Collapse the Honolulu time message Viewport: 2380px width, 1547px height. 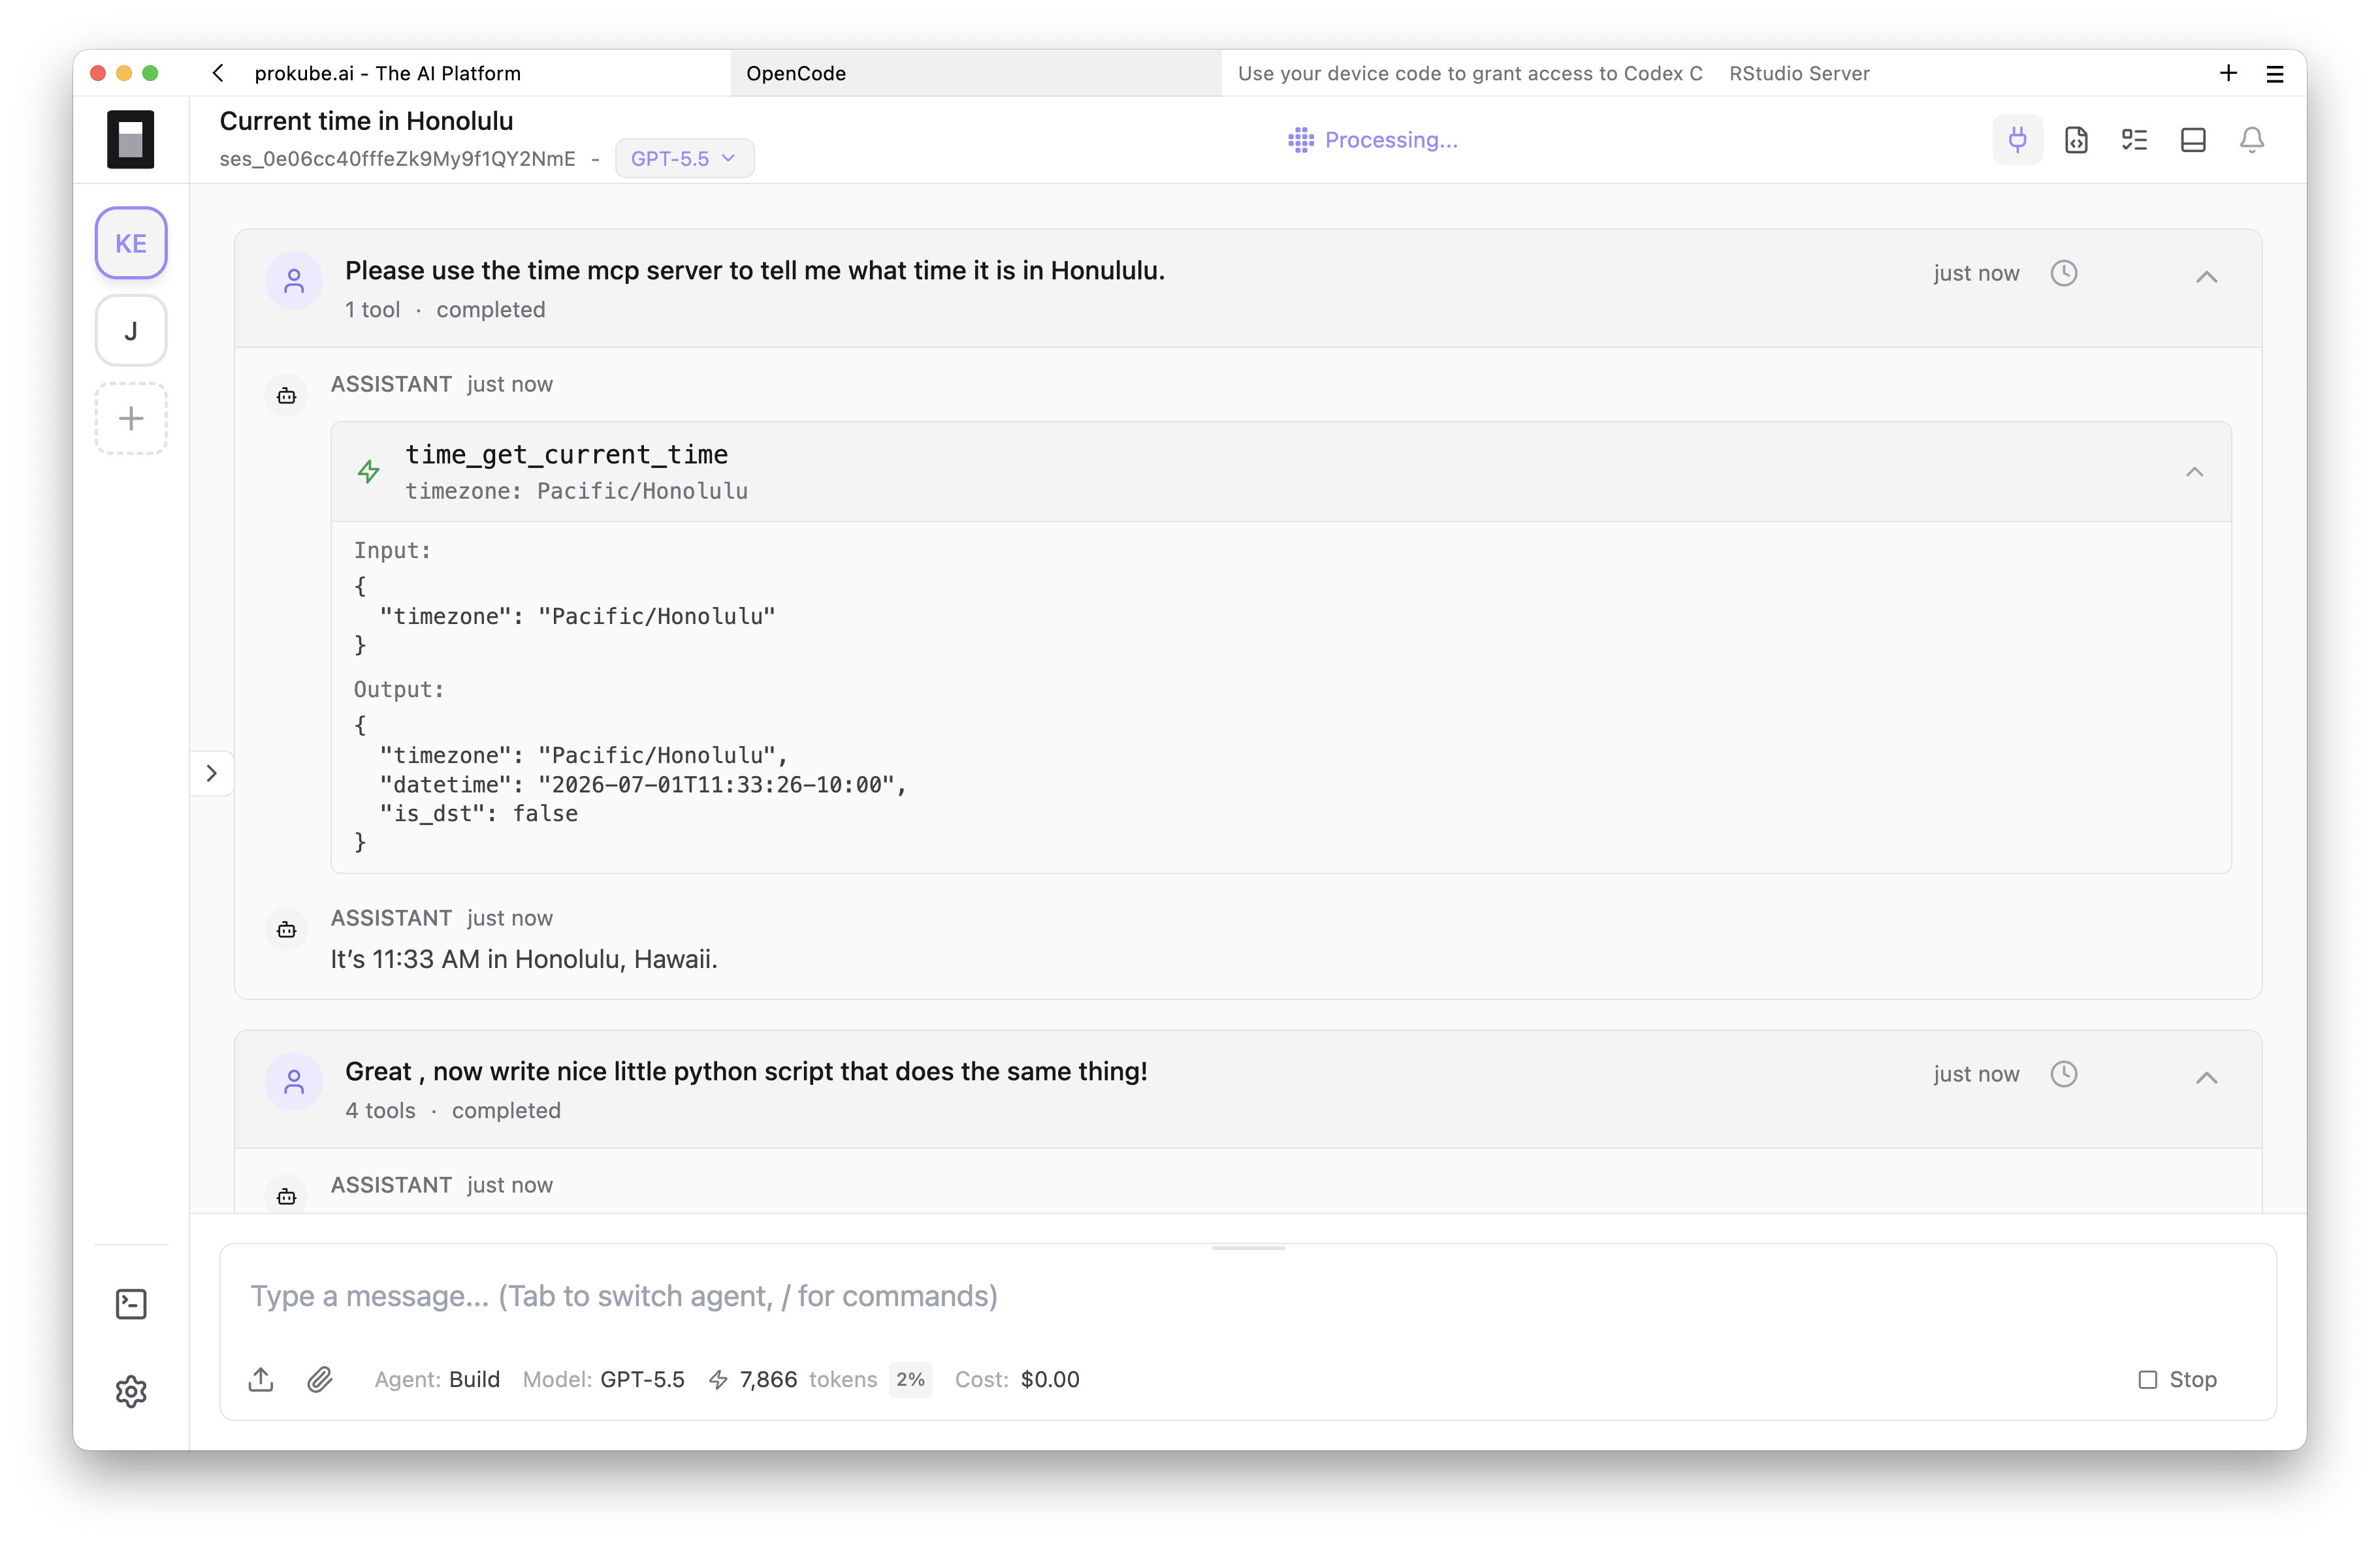2207,277
